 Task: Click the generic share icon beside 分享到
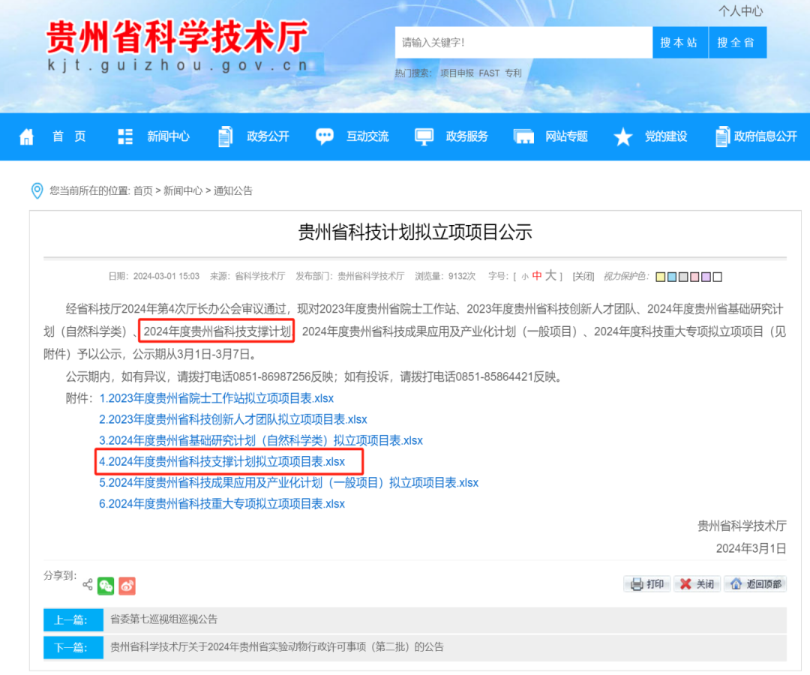(x=88, y=585)
